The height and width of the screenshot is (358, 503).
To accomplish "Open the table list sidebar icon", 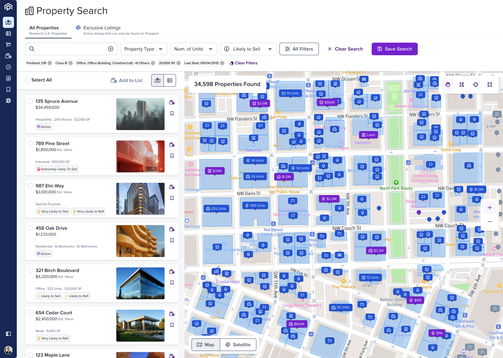I will tap(8, 34).
